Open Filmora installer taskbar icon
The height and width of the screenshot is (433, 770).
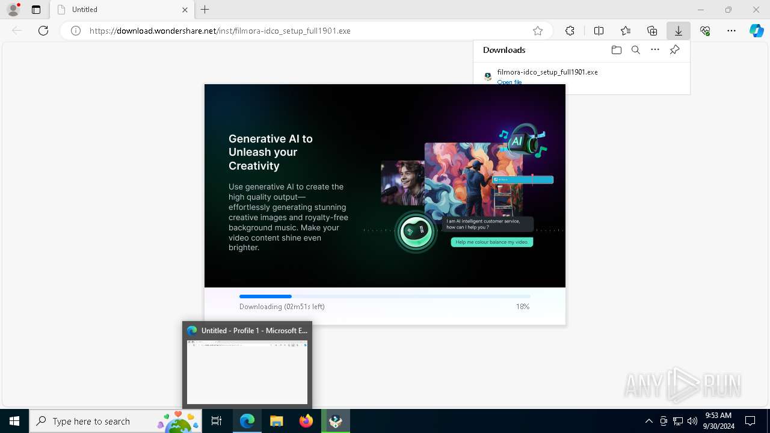coord(336,421)
